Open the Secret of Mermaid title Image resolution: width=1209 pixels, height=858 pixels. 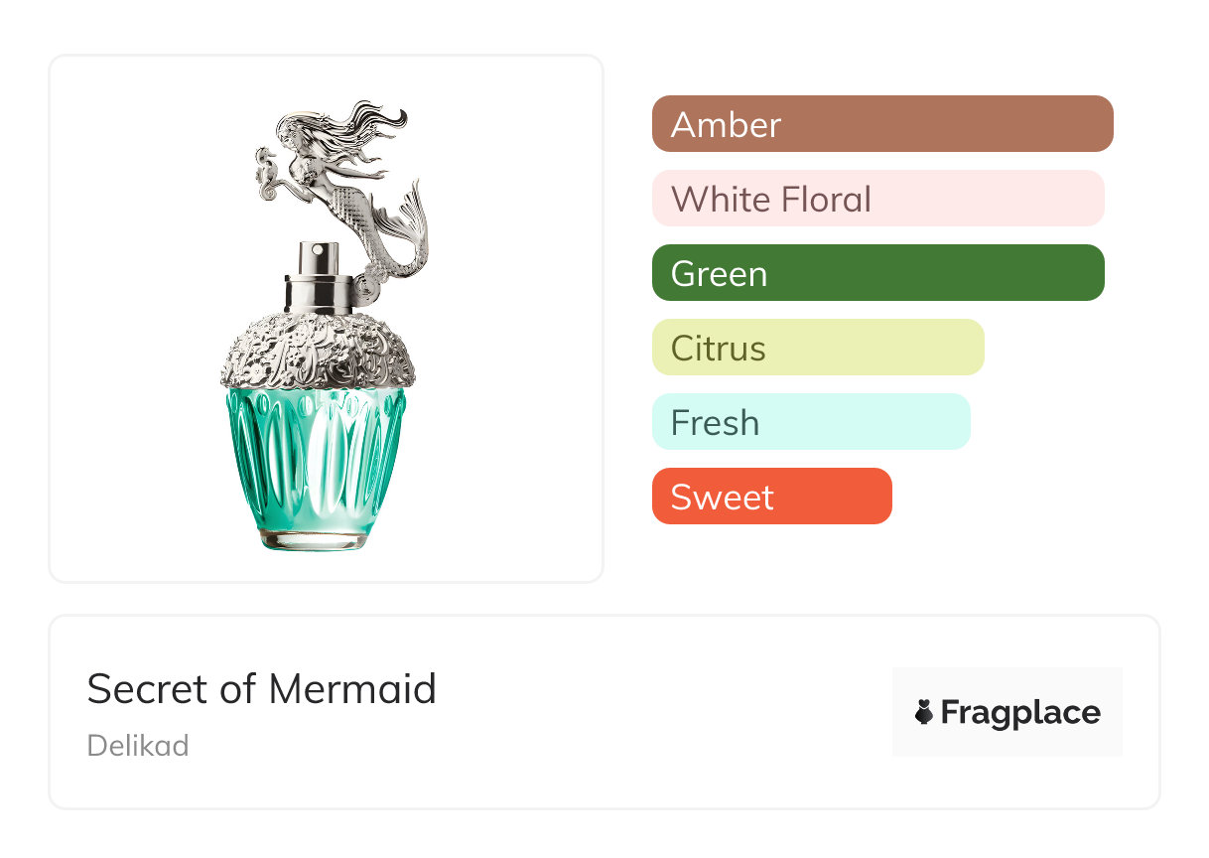pyautogui.click(x=261, y=688)
